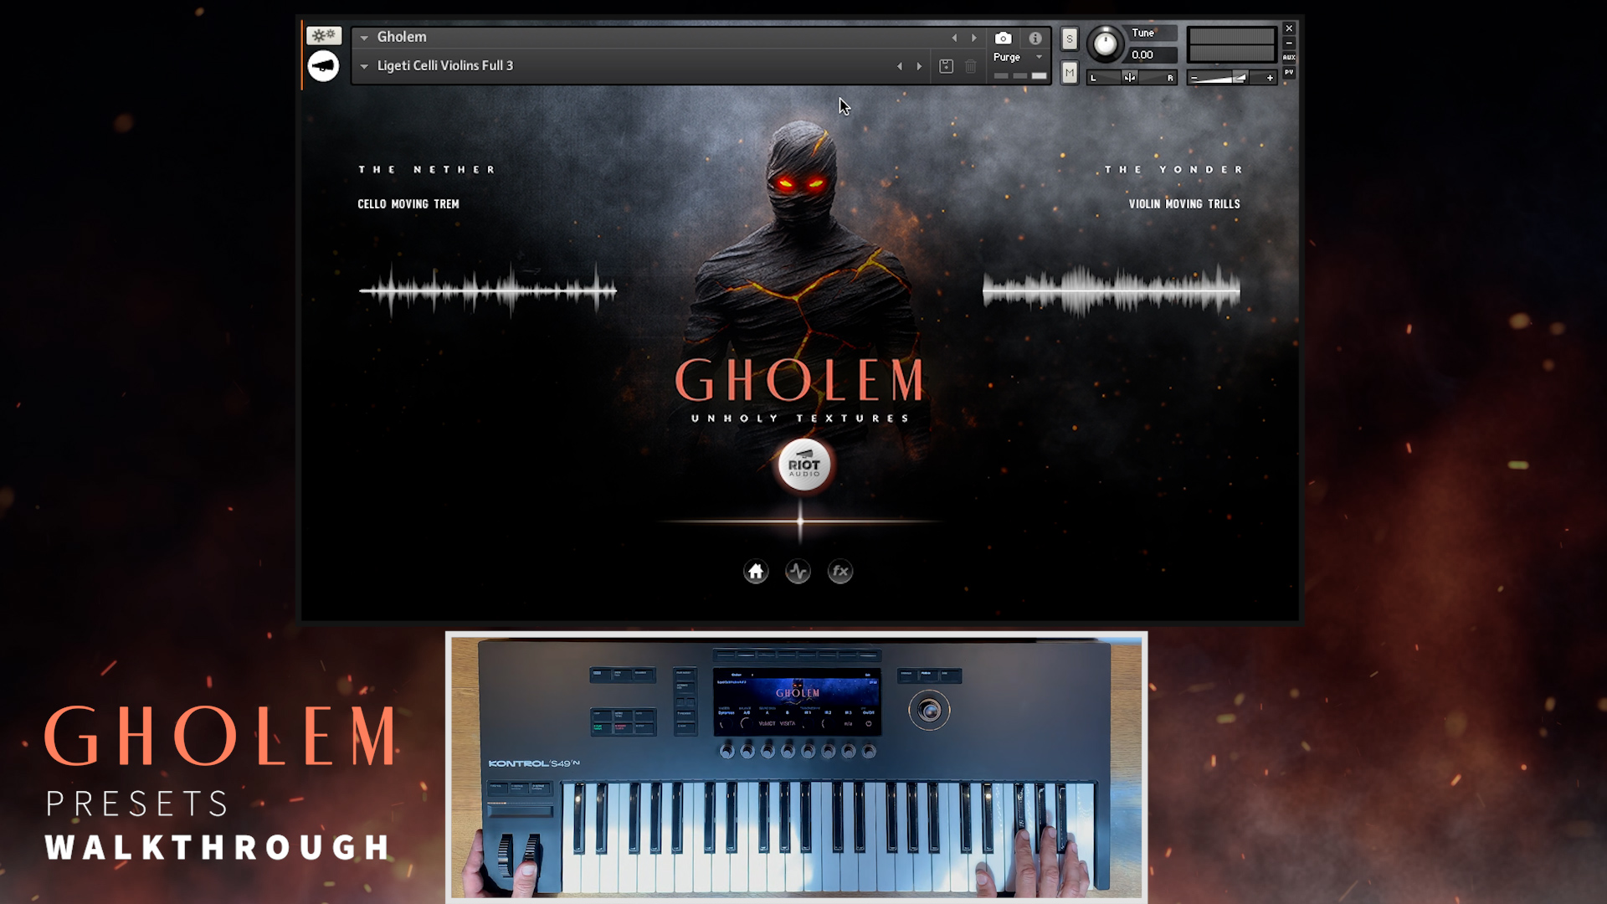Close the Gholem instrument

pos(1289,28)
